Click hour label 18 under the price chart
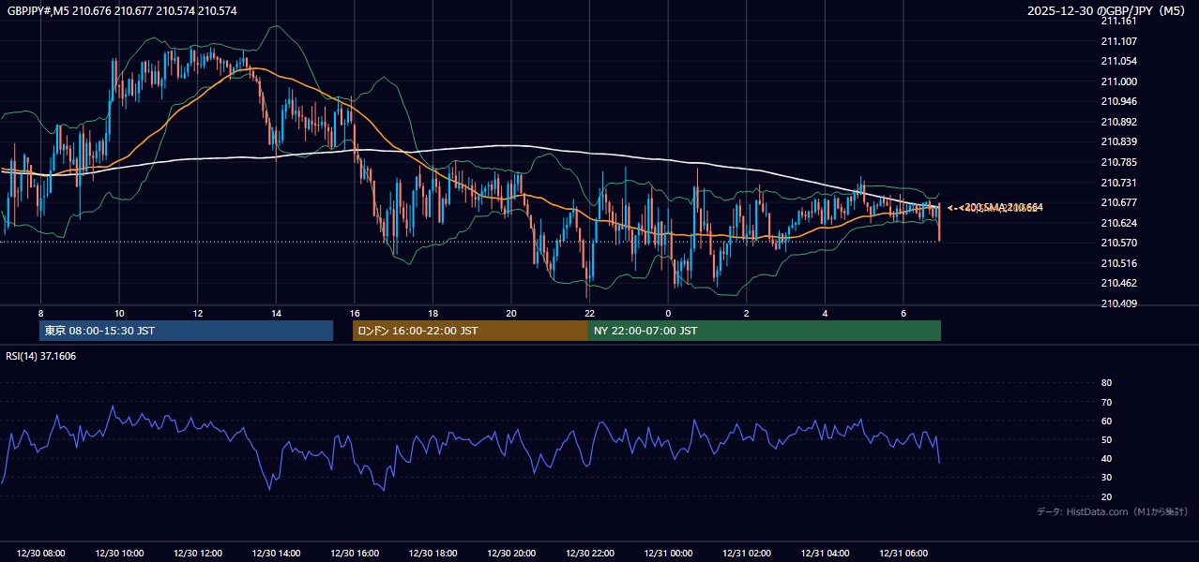Viewport: 1199px width, 562px height. click(433, 313)
